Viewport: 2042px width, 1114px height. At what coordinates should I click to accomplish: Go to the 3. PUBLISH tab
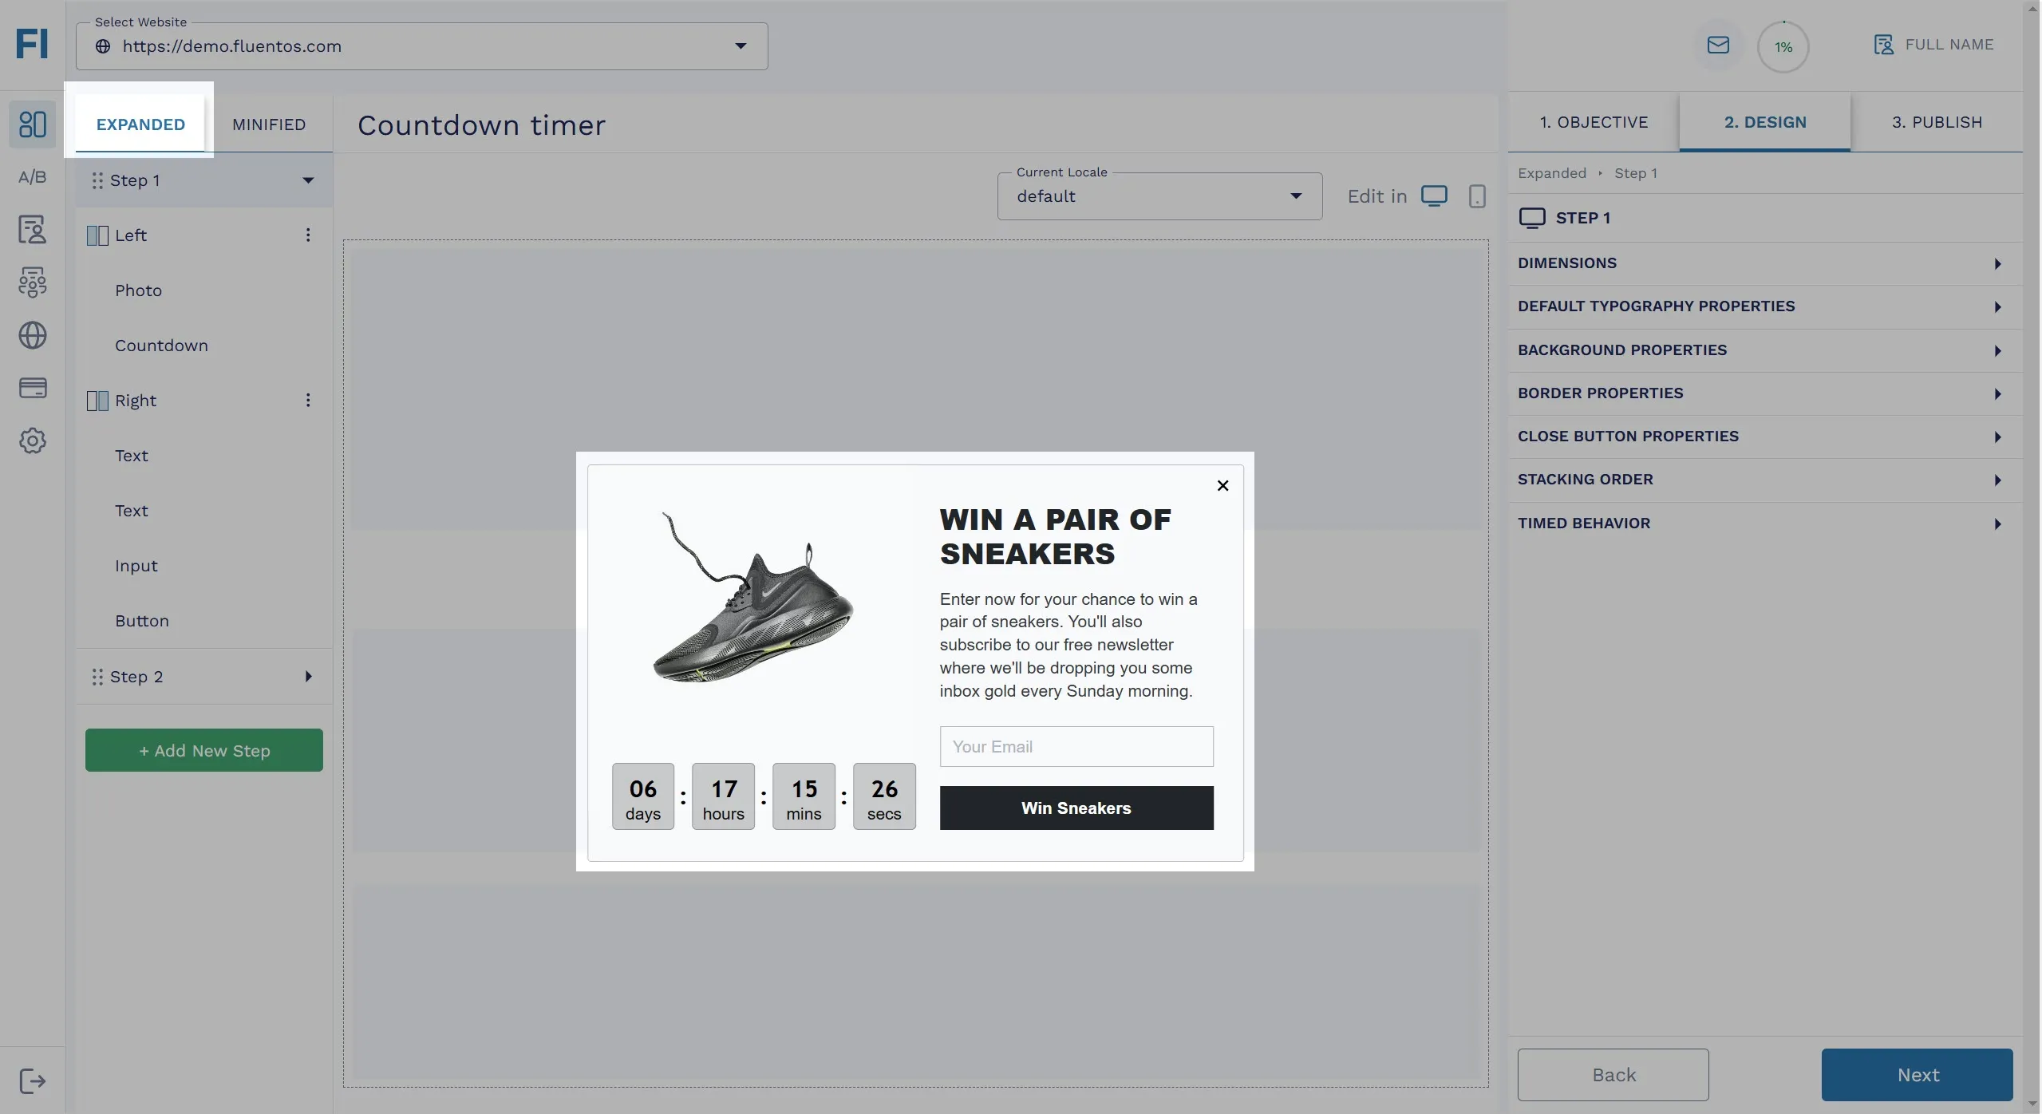[1937, 122]
